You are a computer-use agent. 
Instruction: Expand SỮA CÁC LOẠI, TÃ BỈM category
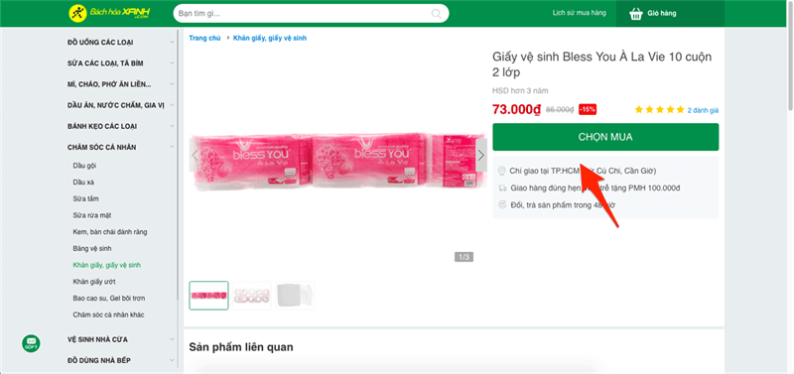click(x=172, y=63)
